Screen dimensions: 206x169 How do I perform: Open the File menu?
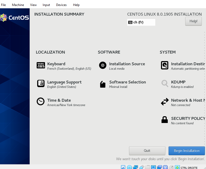[3, 5]
